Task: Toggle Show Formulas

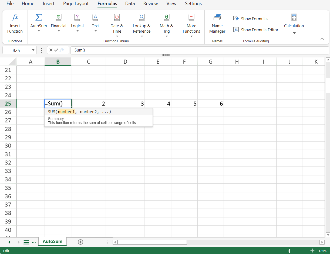Action: click(251, 19)
